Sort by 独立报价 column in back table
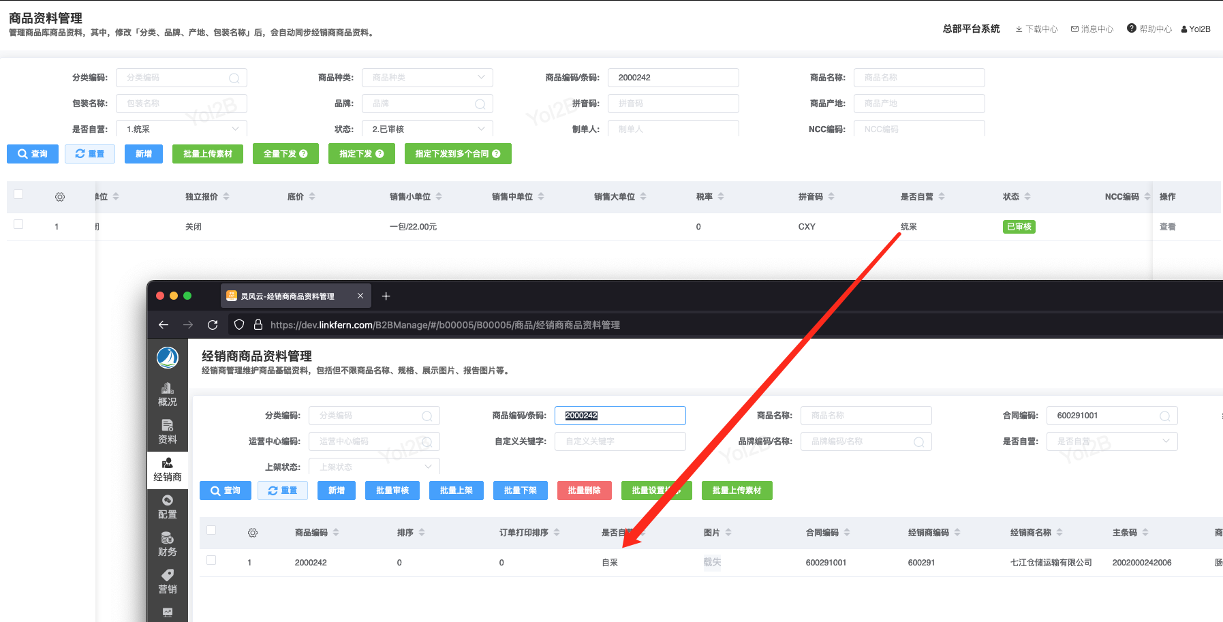Screen dimensions: 1223x622 [226, 197]
